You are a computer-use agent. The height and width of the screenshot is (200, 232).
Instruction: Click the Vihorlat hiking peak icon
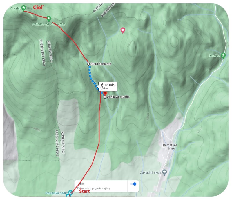click(x=23, y=8)
